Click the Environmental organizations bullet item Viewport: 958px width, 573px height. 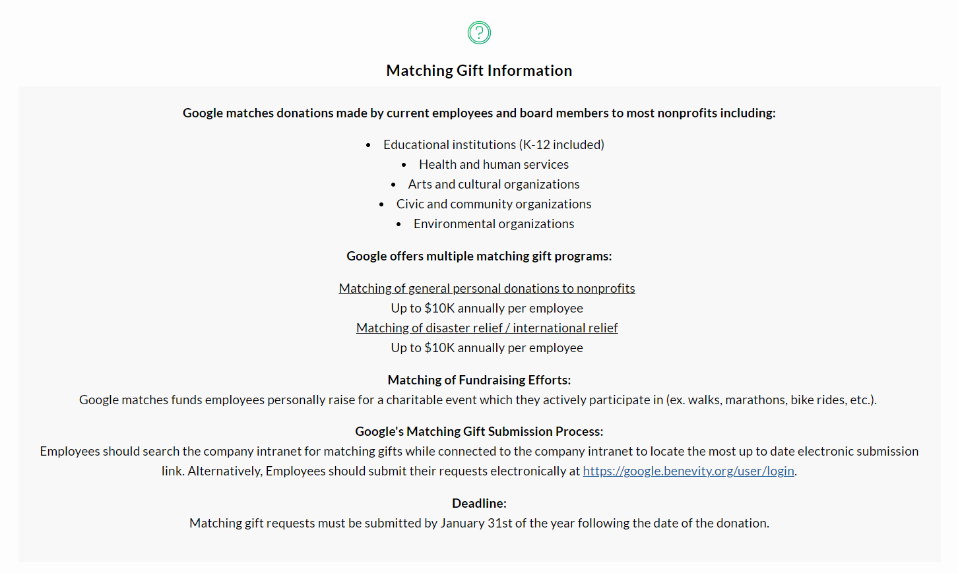tap(493, 224)
